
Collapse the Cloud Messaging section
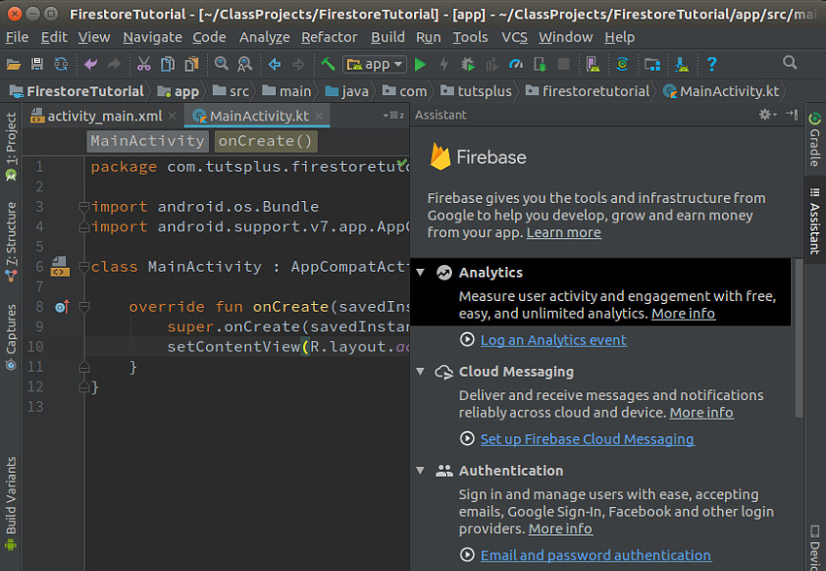421,371
